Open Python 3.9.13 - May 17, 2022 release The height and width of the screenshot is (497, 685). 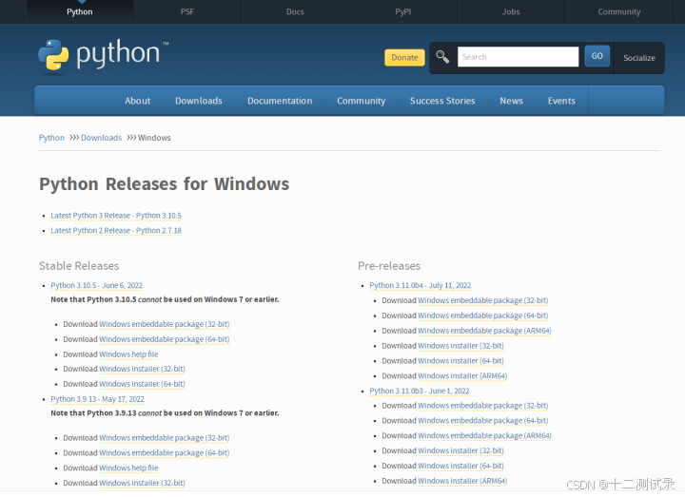click(97, 399)
